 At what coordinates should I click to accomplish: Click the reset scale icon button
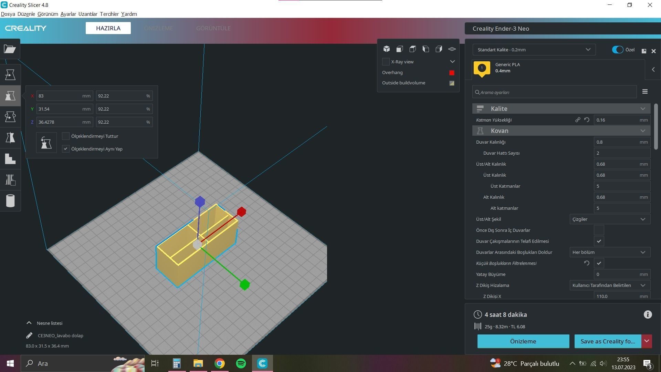pos(46,143)
